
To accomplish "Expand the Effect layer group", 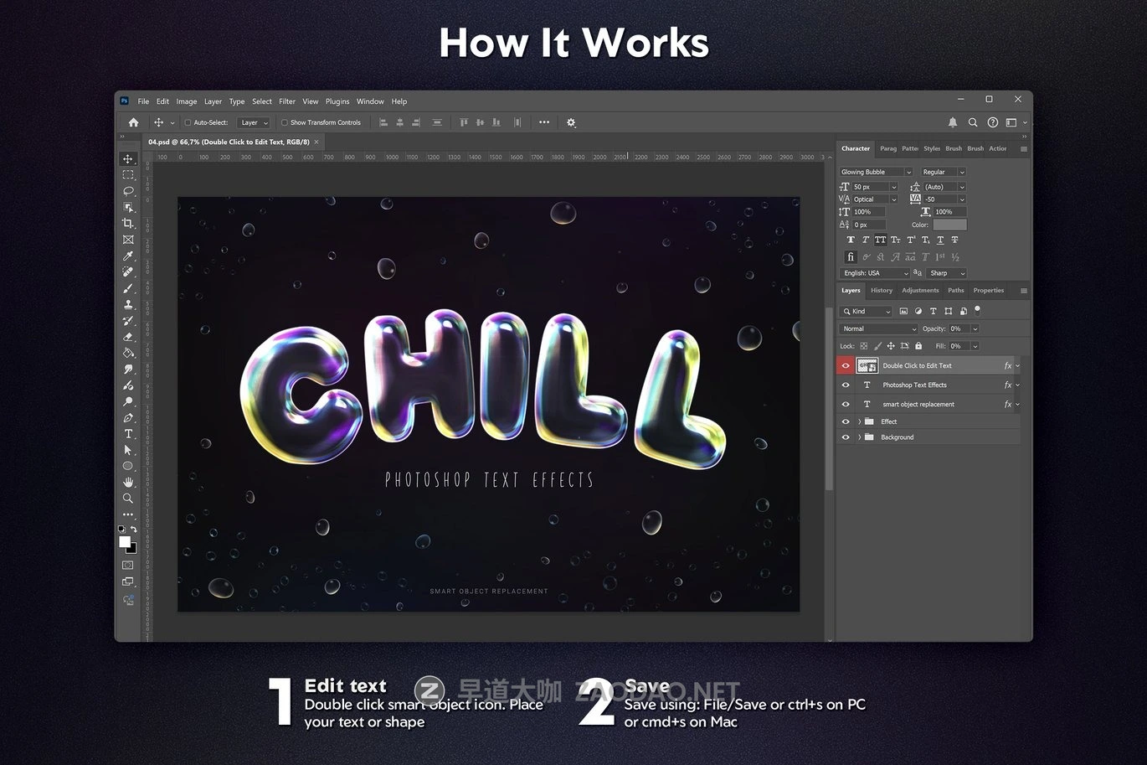I will pos(859,421).
